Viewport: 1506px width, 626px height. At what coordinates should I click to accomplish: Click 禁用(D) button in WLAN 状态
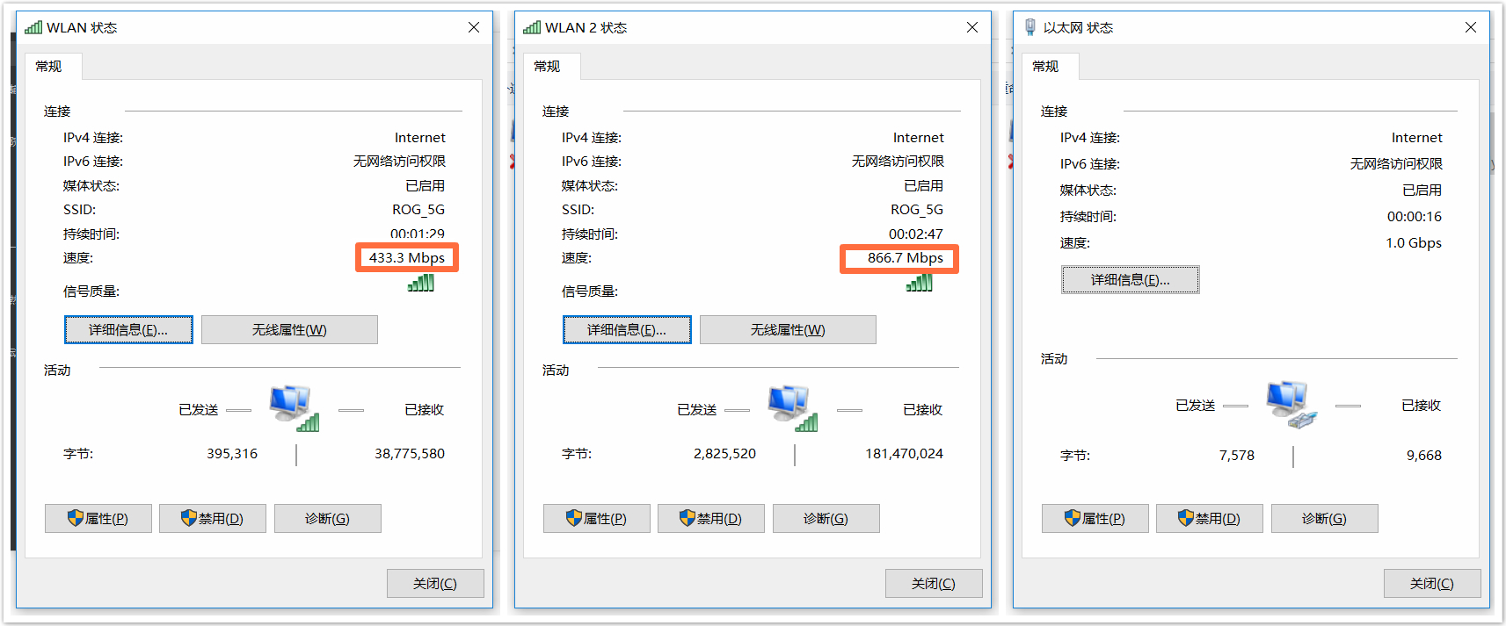(x=213, y=519)
